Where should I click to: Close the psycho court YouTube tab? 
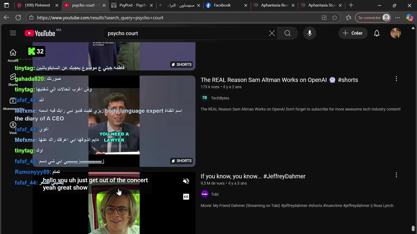pos(104,5)
